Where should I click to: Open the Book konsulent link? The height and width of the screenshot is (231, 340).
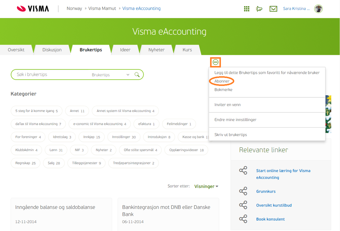pos(270,219)
